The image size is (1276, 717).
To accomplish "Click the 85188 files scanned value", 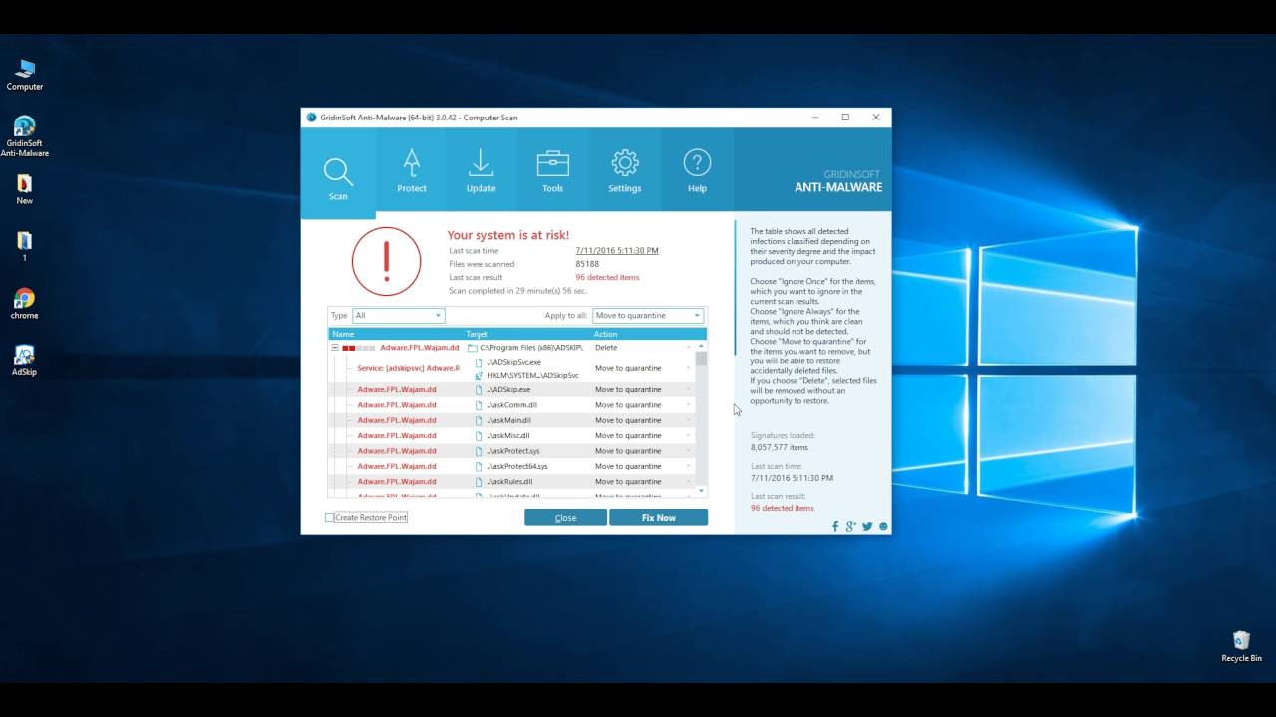I will [587, 264].
